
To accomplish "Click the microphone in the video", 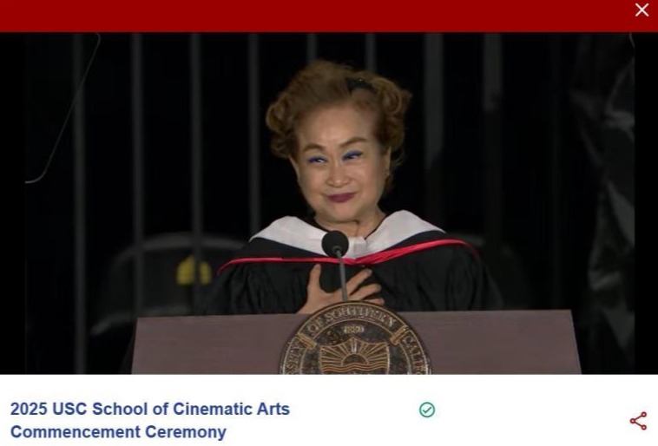I will (335, 244).
